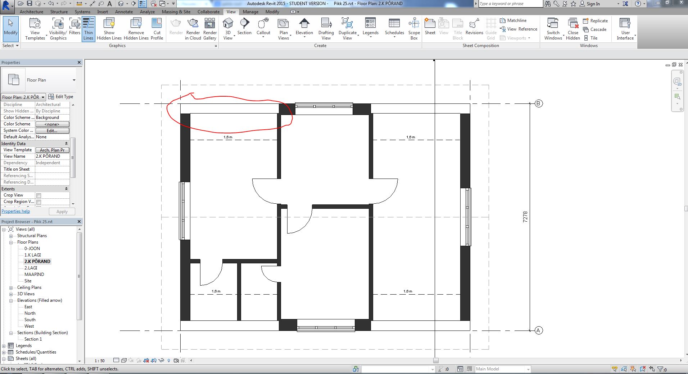Collapse the Identity Data section
688x374 pixels.
pyautogui.click(x=67, y=143)
